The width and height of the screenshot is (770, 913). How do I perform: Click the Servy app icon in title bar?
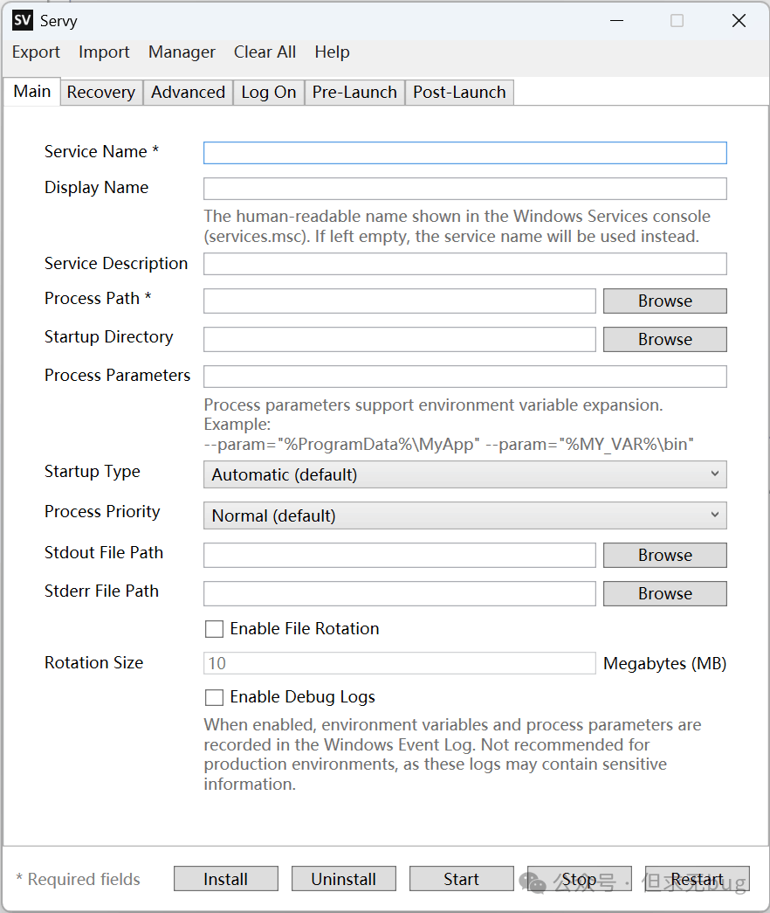click(x=22, y=21)
